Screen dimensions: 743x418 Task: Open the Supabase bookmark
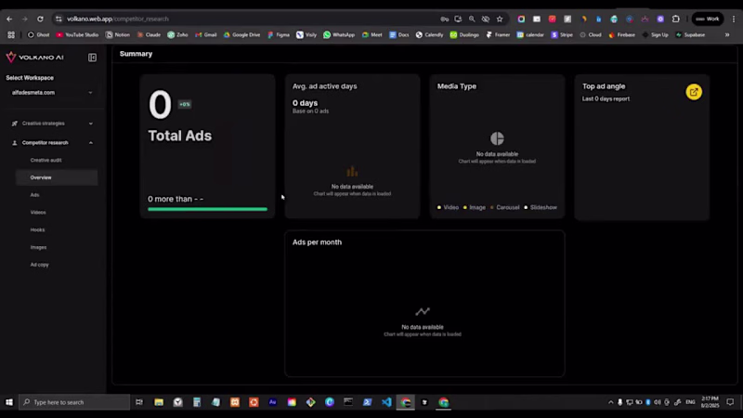690,34
